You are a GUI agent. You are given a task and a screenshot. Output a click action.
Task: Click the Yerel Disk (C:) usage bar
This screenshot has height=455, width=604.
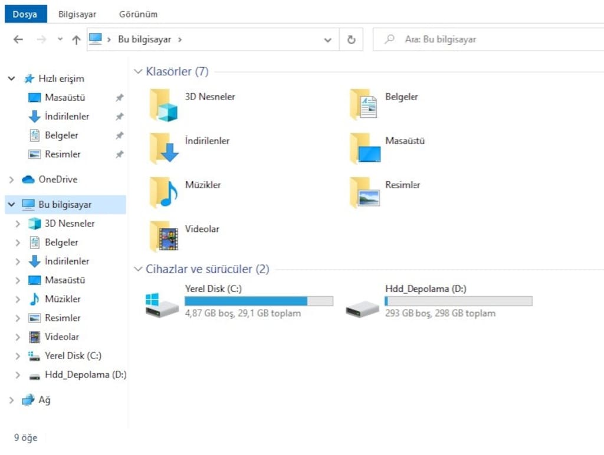[x=259, y=301]
